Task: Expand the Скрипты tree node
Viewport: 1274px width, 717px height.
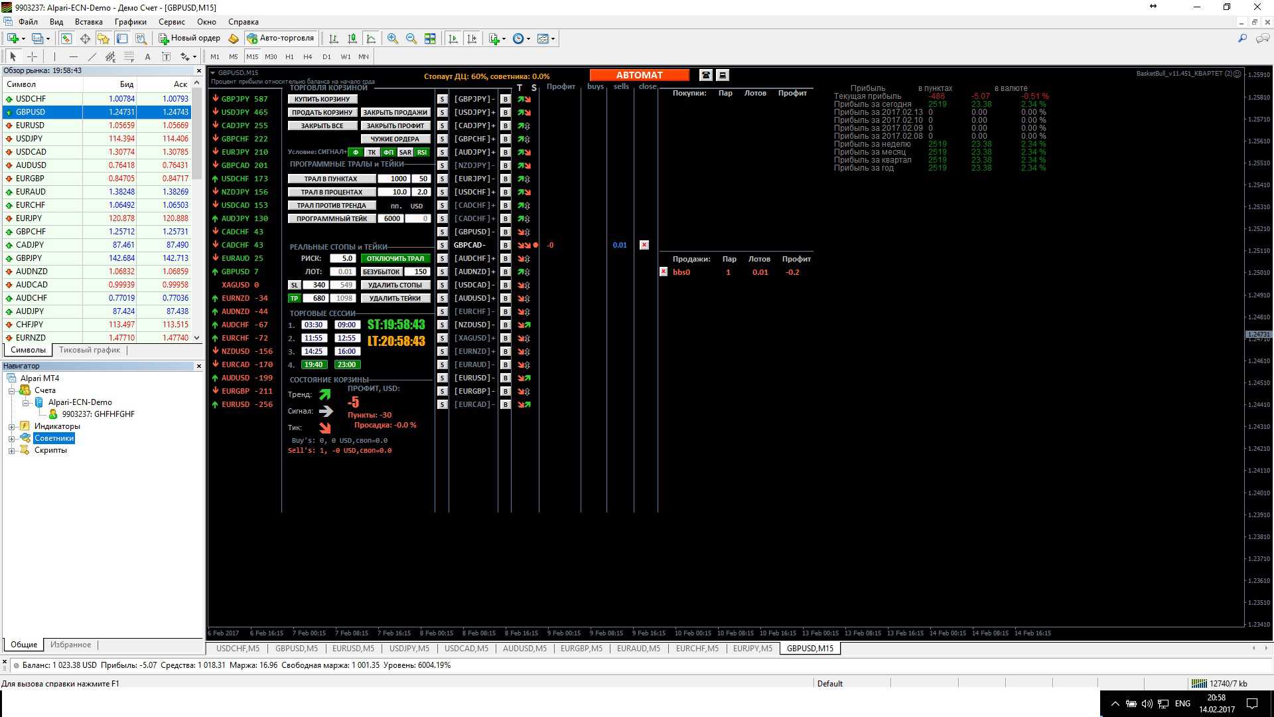Action: tap(11, 450)
